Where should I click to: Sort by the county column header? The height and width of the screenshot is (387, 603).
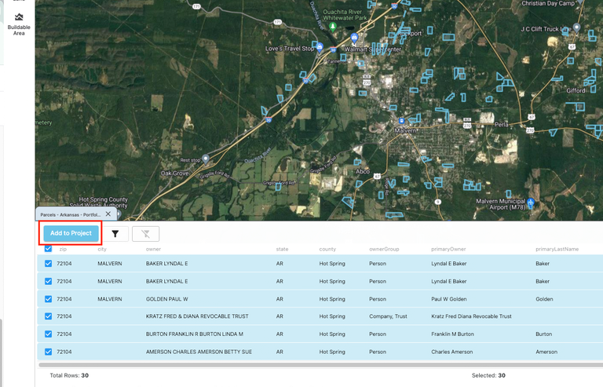[327, 249]
